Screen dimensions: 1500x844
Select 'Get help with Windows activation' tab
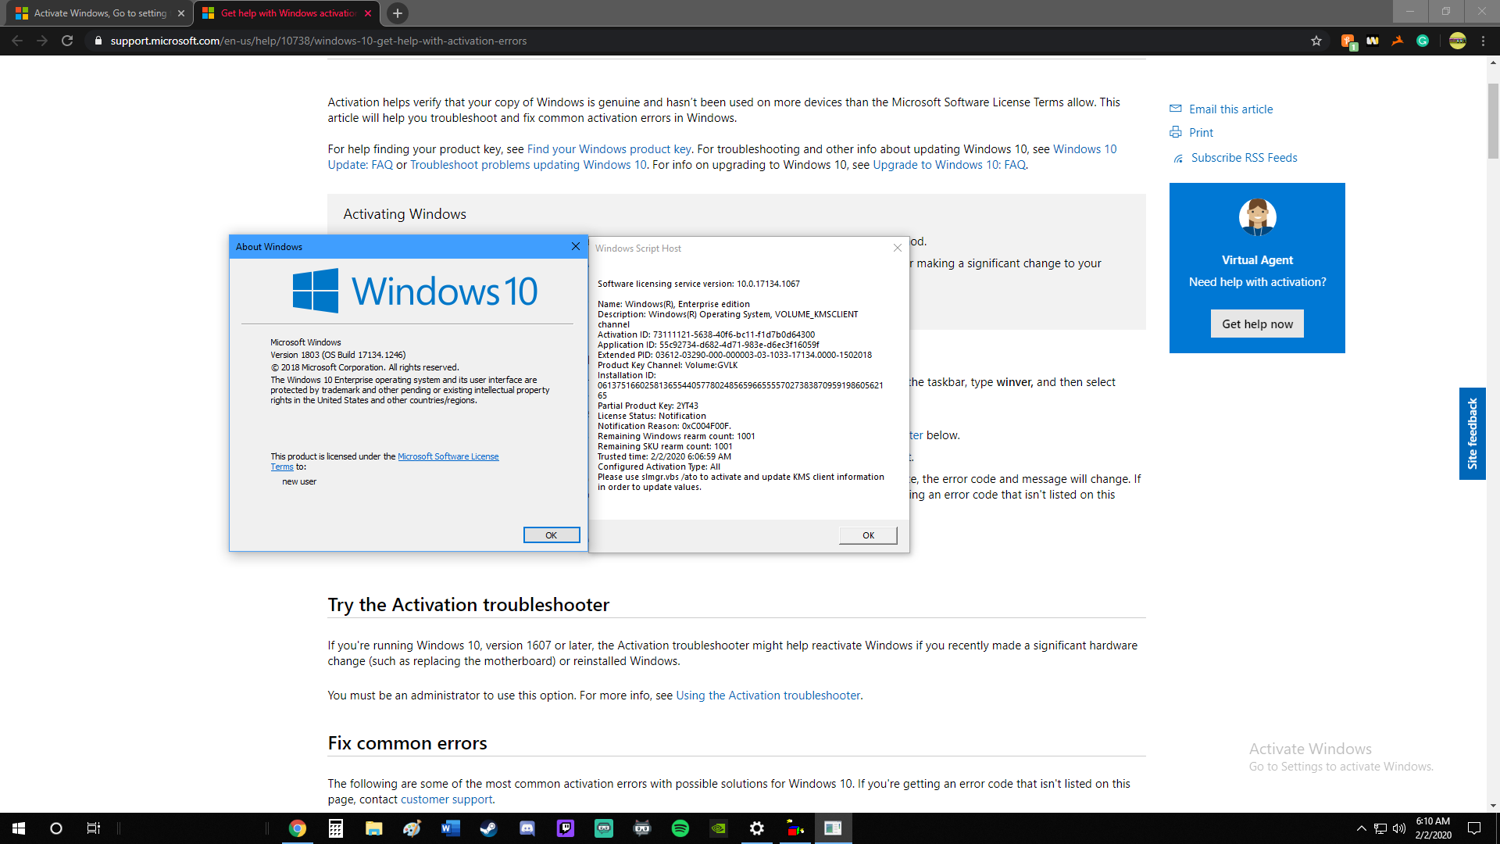[x=287, y=13]
